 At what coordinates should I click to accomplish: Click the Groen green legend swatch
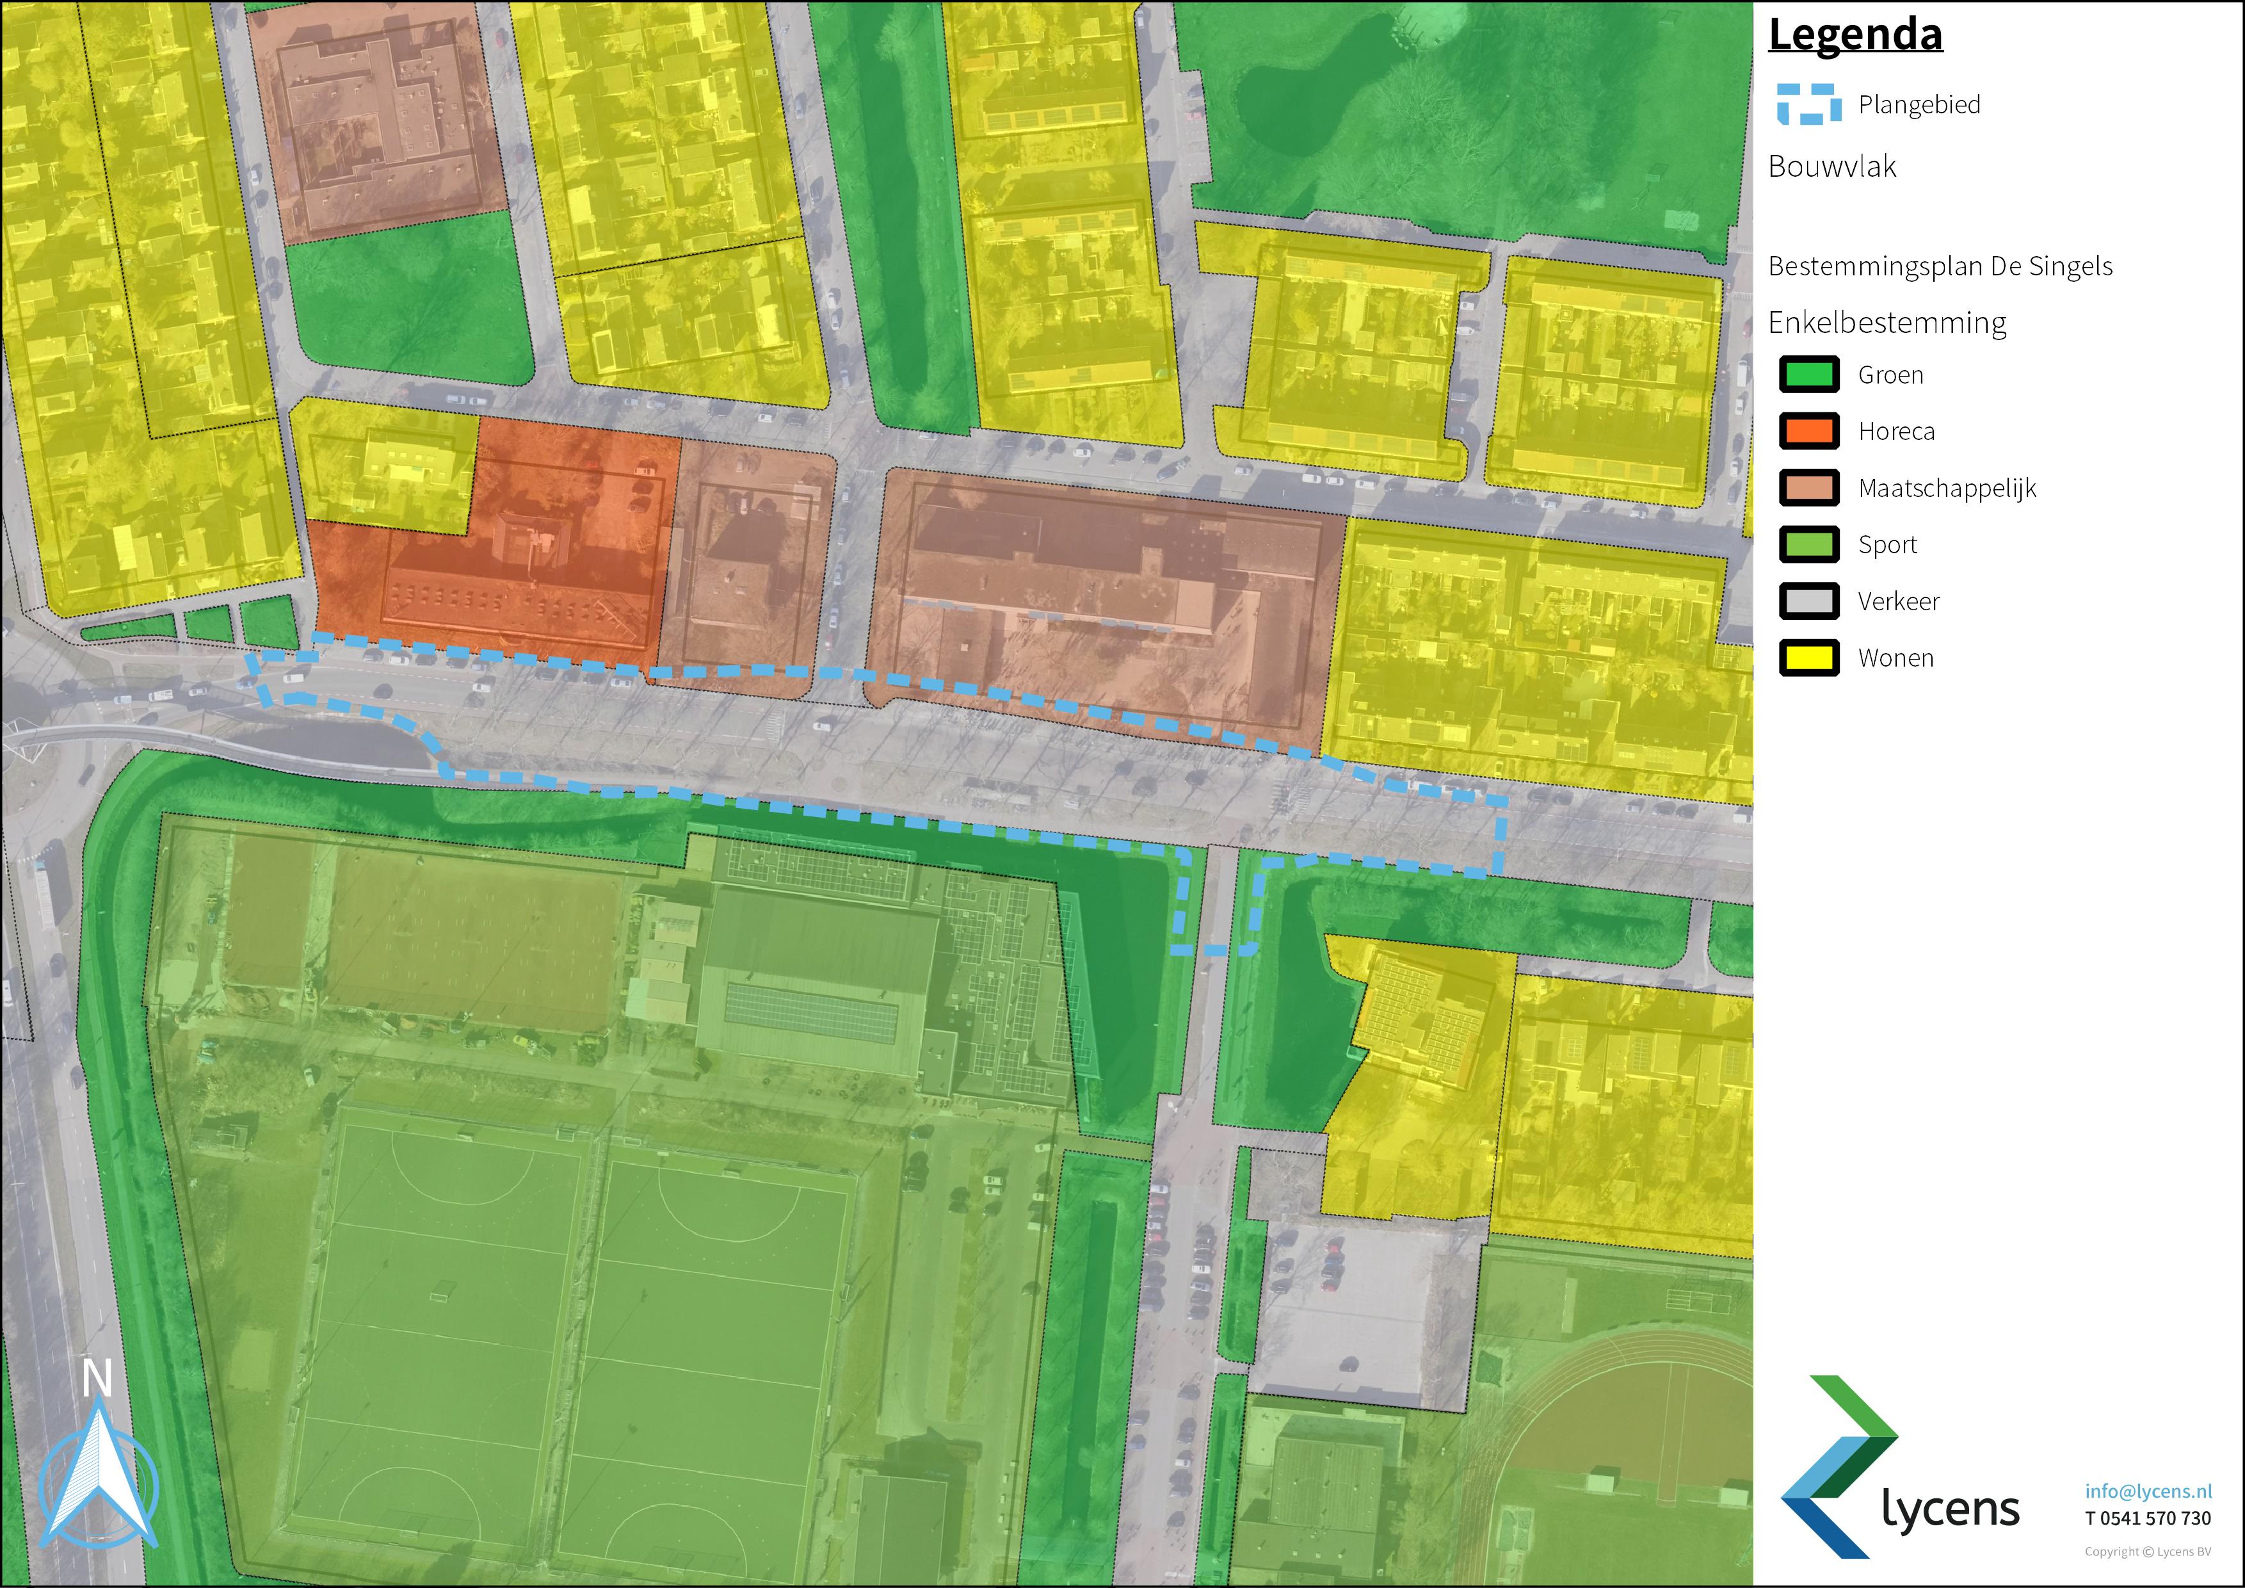(x=1809, y=375)
